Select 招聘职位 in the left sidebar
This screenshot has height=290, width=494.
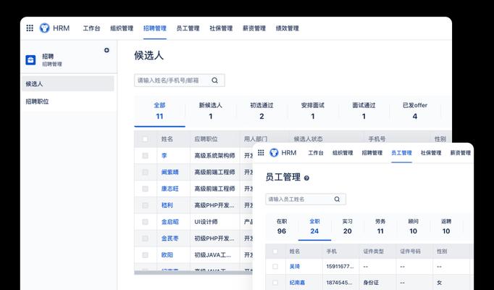tap(68, 101)
